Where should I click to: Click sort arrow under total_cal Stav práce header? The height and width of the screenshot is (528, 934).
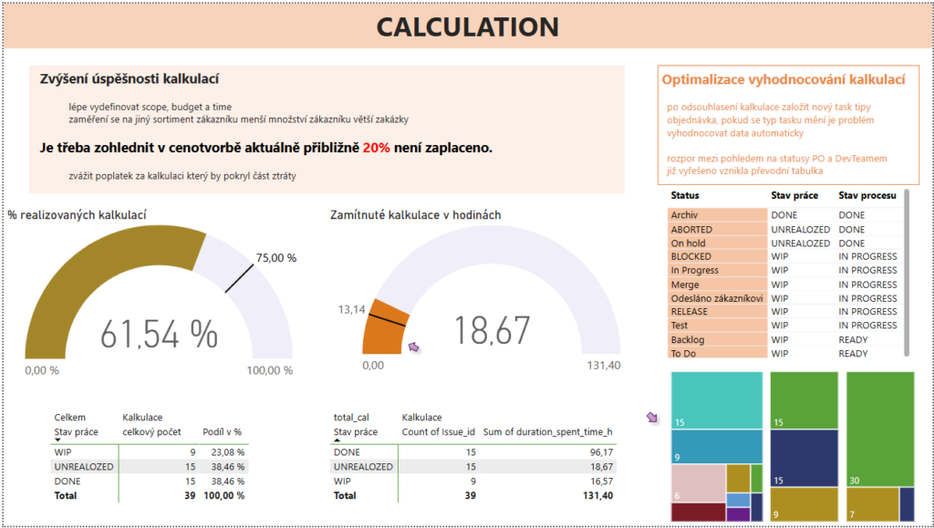(337, 440)
